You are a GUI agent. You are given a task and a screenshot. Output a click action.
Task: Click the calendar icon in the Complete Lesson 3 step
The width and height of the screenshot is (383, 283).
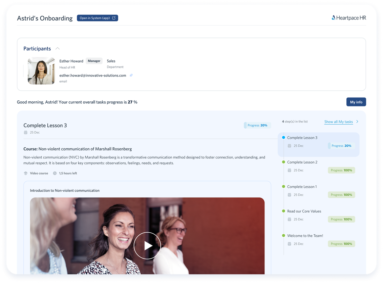(x=290, y=146)
